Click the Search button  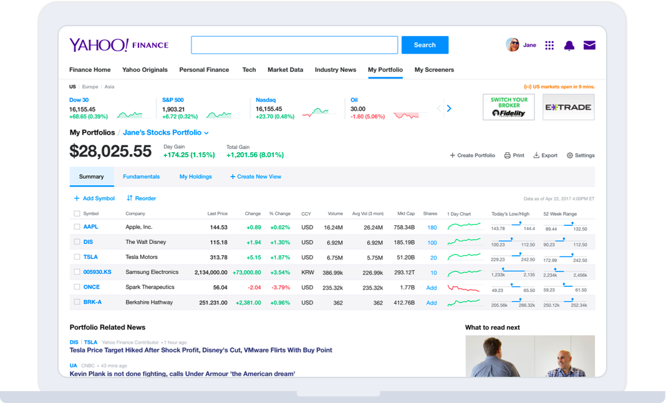coord(425,44)
